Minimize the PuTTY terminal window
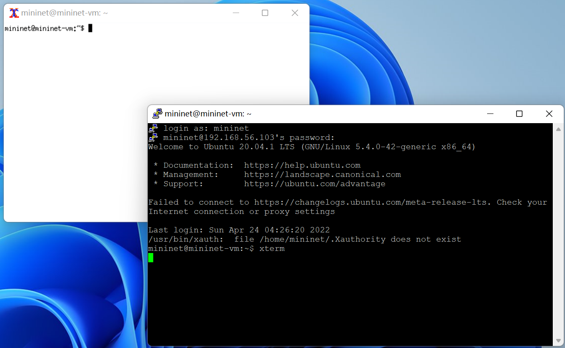565x348 pixels. (x=490, y=113)
